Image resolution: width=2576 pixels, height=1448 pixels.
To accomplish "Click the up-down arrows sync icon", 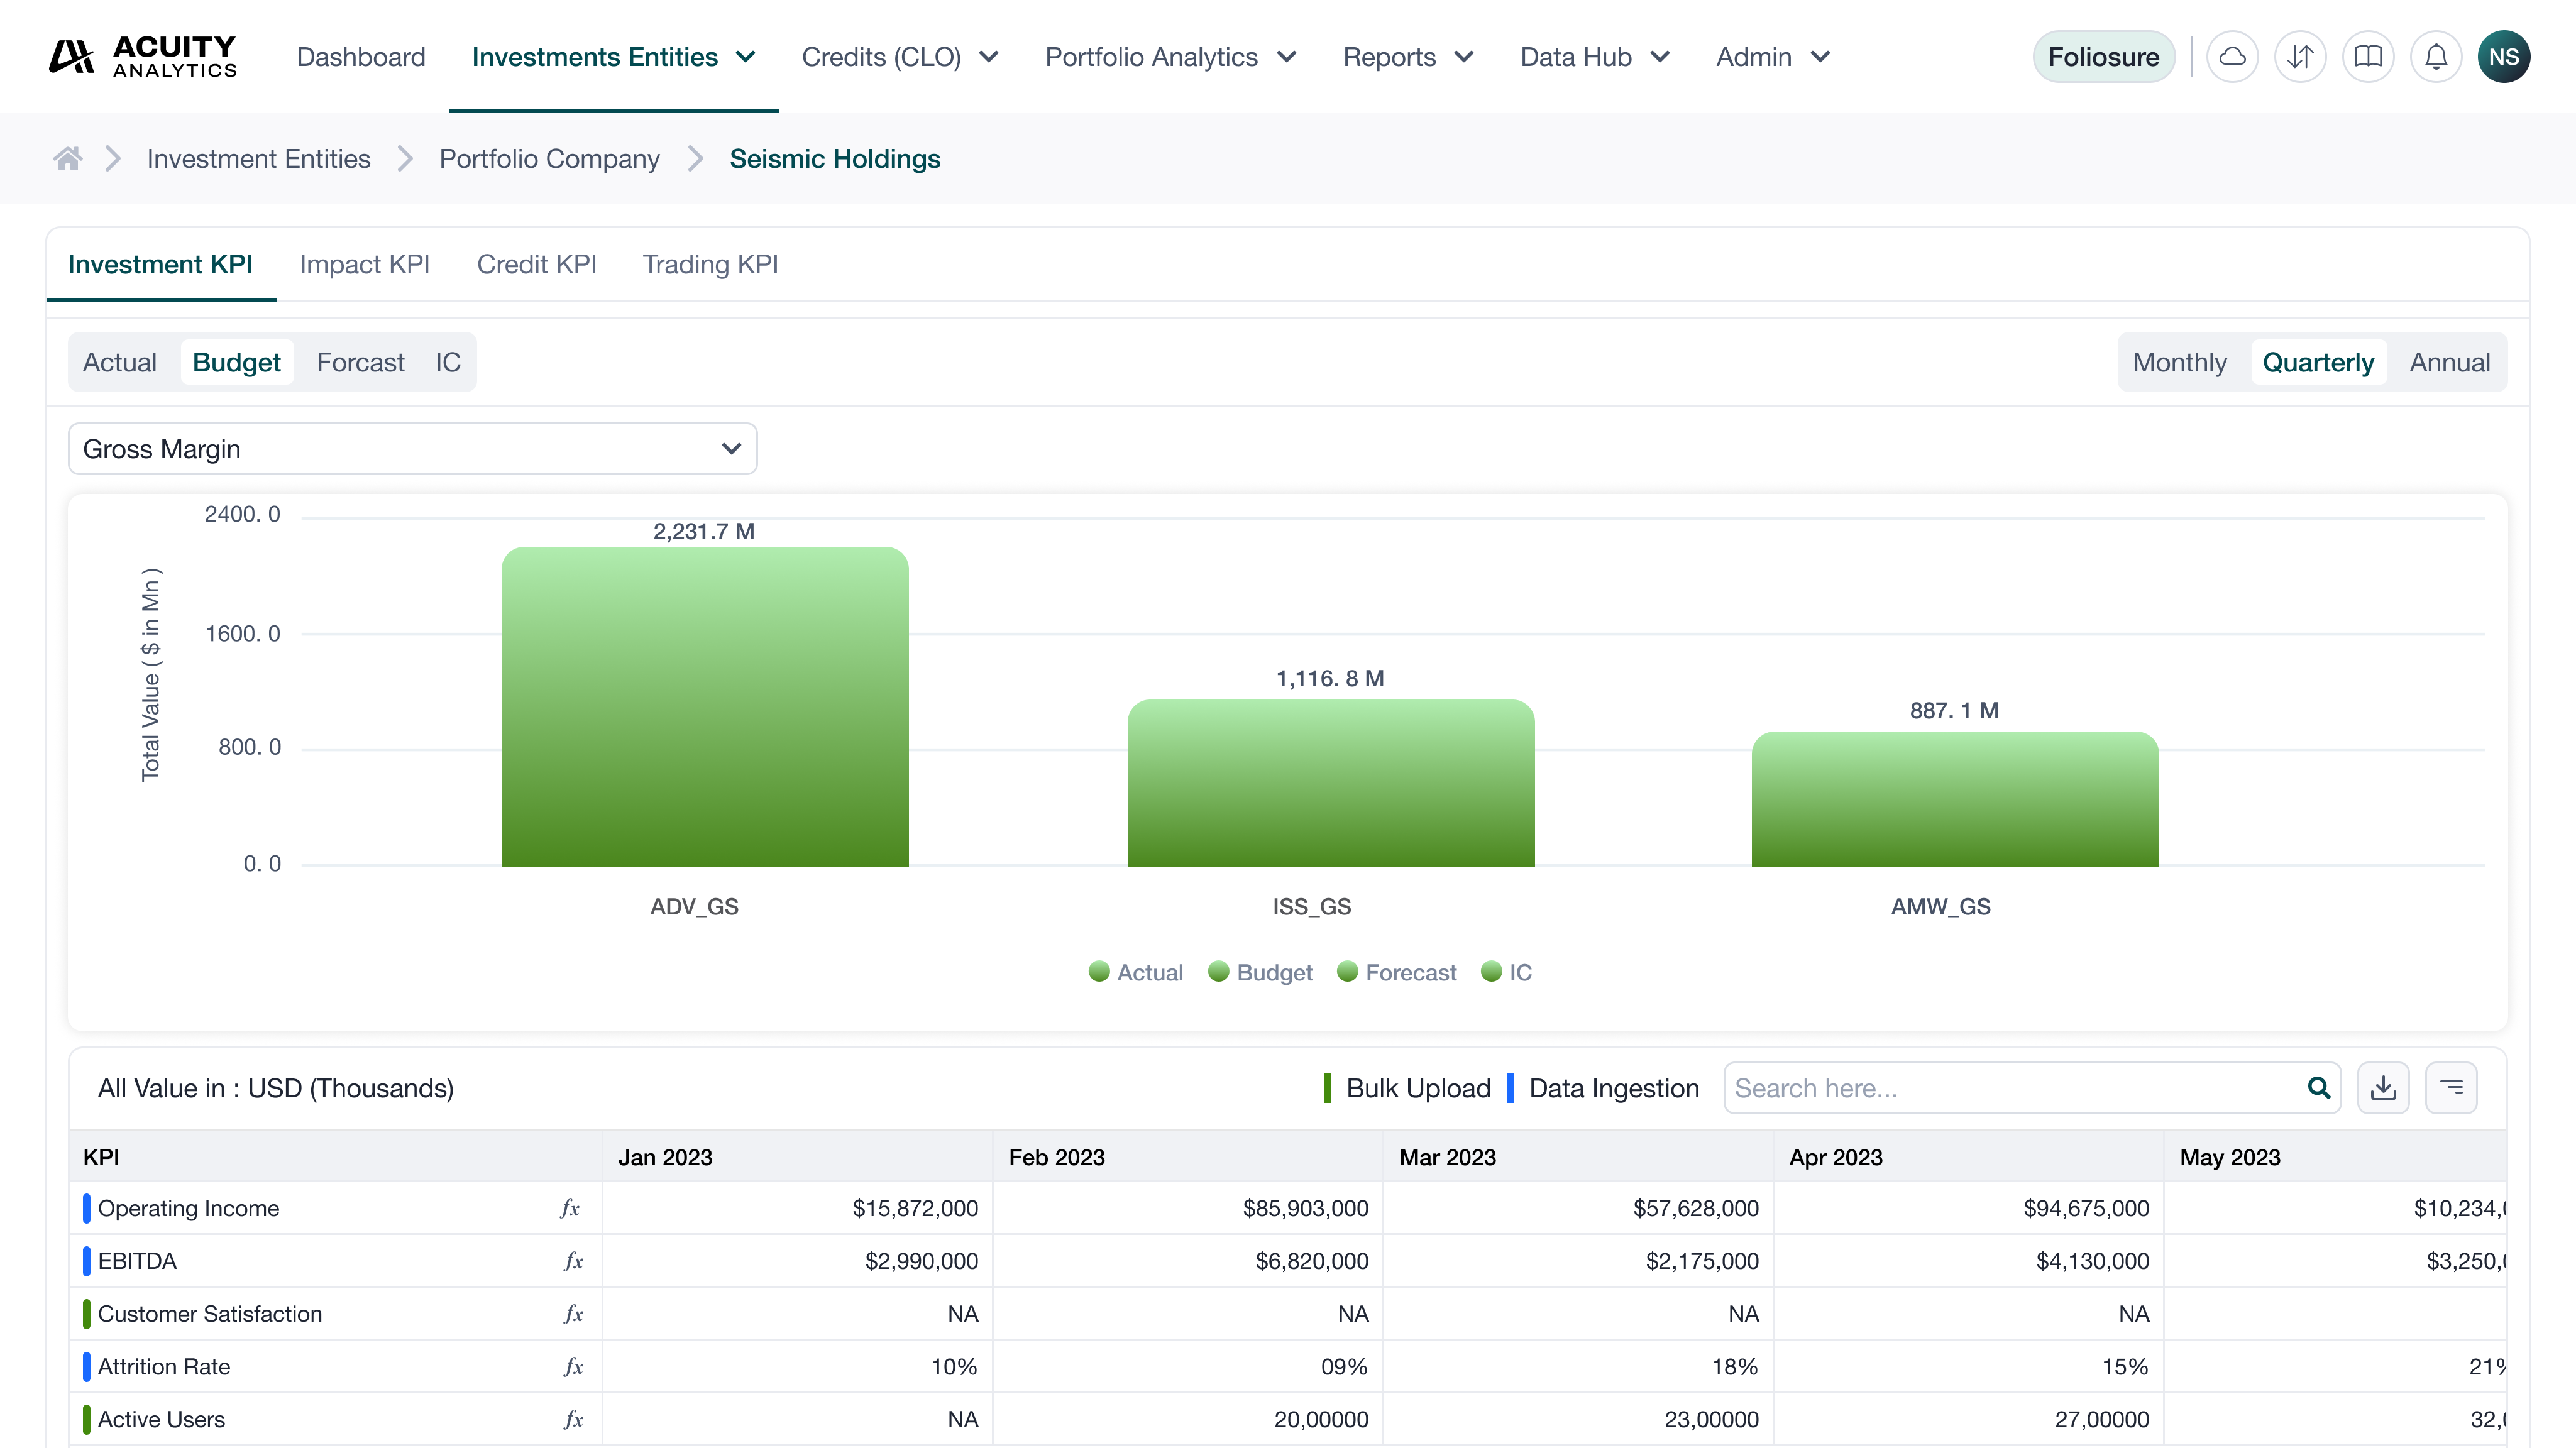I will pos(2300,57).
